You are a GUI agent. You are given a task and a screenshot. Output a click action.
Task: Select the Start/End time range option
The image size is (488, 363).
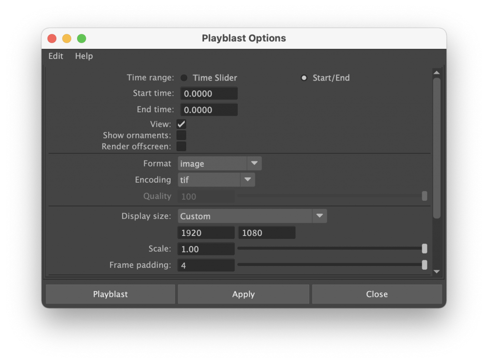click(x=304, y=78)
